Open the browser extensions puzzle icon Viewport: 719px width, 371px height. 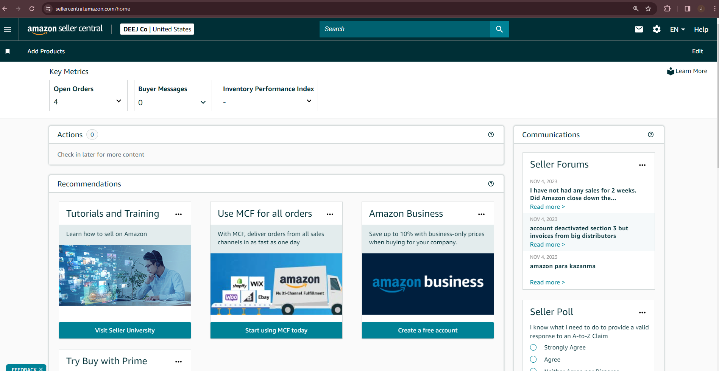[668, 9]
